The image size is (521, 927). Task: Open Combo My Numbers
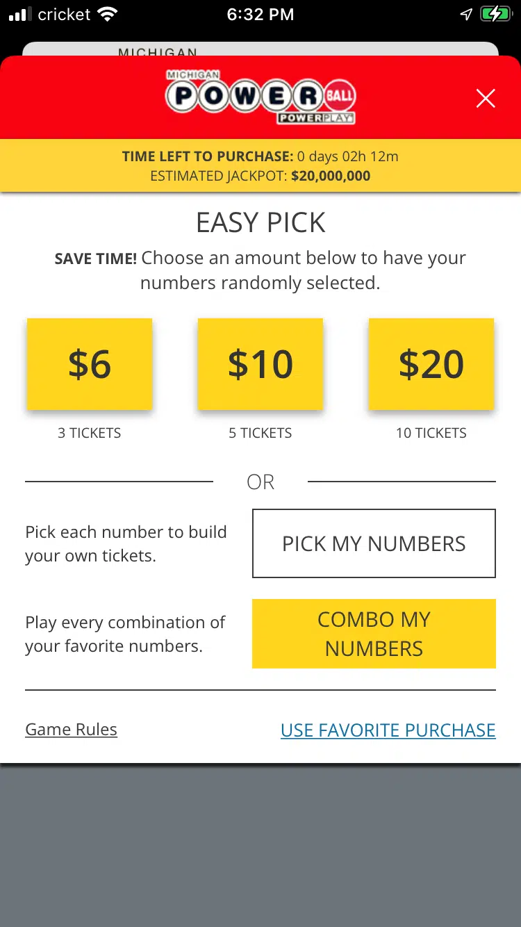[374, 634]
